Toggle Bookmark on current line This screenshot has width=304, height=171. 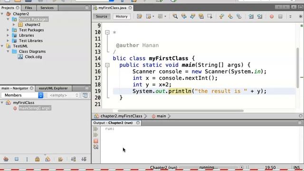tap(239, 16)
